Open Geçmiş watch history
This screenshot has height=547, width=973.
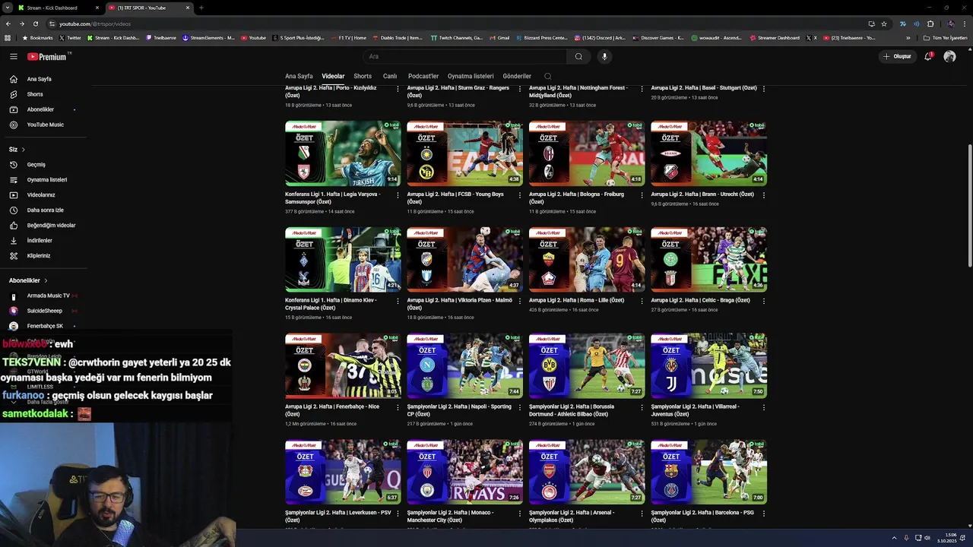pos(36,165)
